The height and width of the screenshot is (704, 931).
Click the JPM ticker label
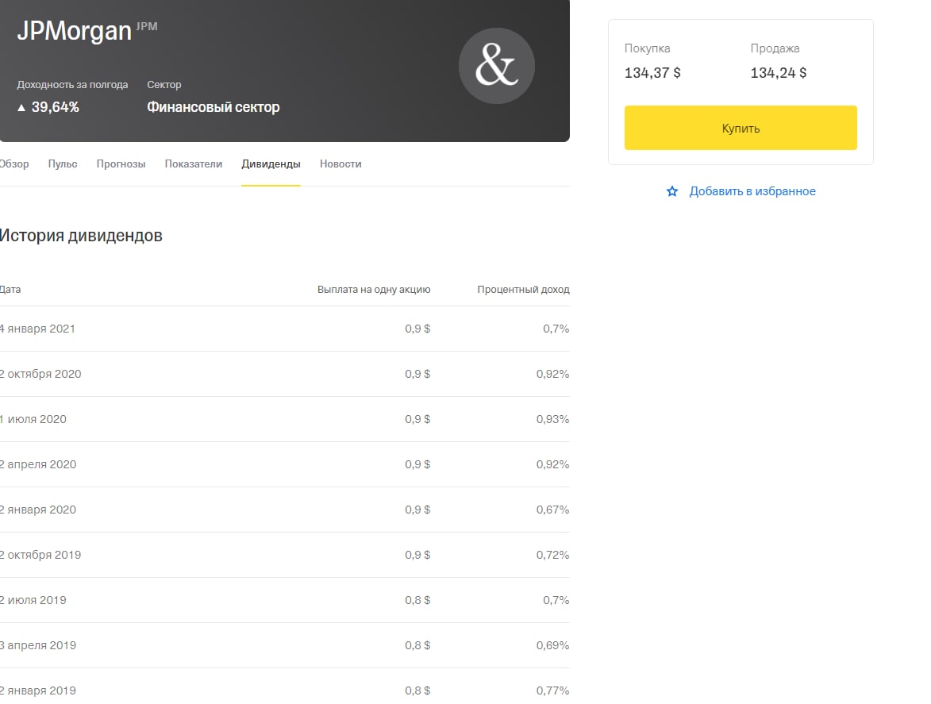[147, 26]
